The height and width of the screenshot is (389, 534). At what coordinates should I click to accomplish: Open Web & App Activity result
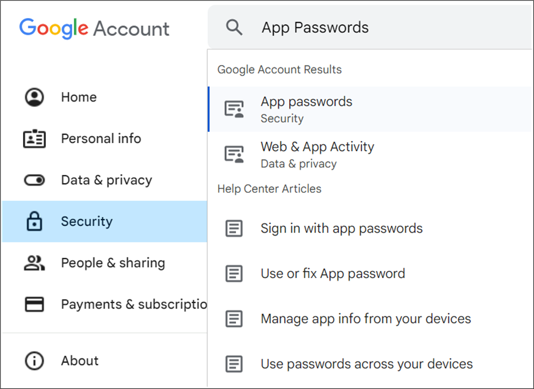pyautogui.click(x=317, y=155)
